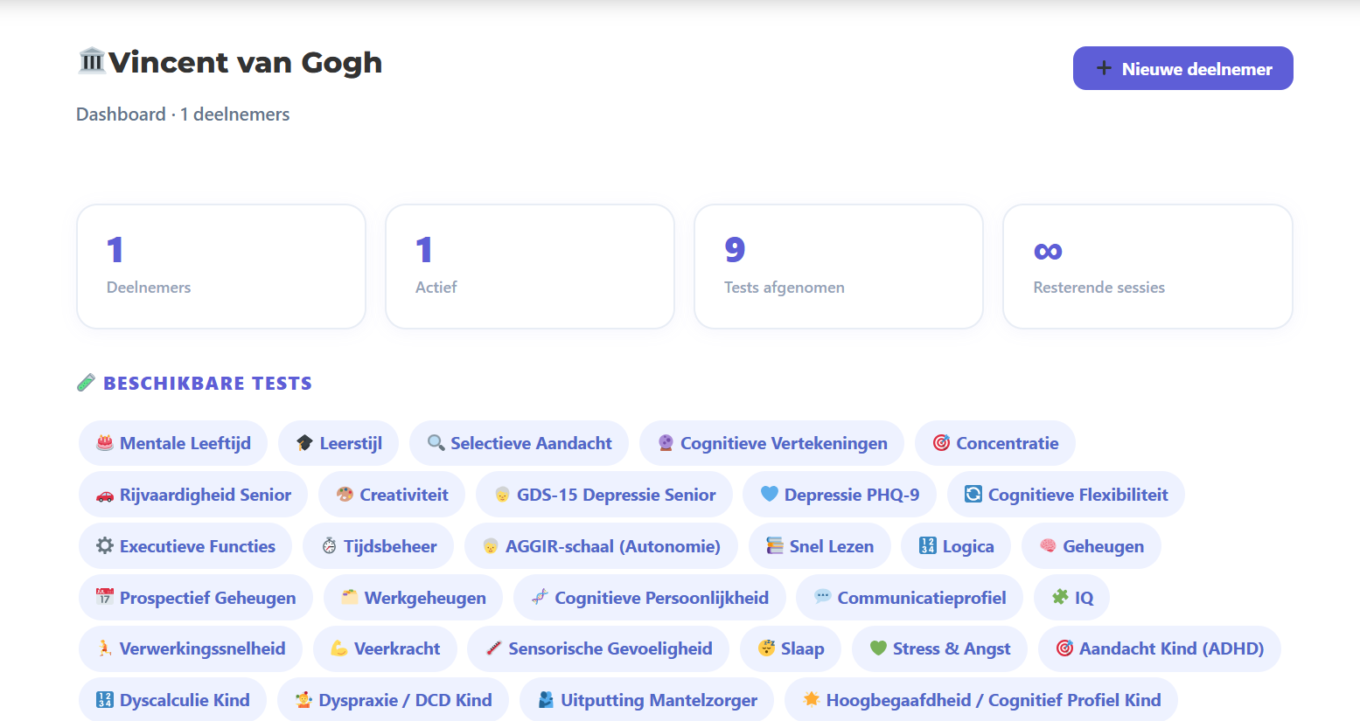
Task: Click the face icon on GDS-15 Depressie Senior
Action: [502, 495]
